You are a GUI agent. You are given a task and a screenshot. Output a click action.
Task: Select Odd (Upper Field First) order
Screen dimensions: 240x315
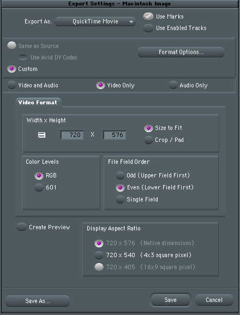tap(120, 175)
